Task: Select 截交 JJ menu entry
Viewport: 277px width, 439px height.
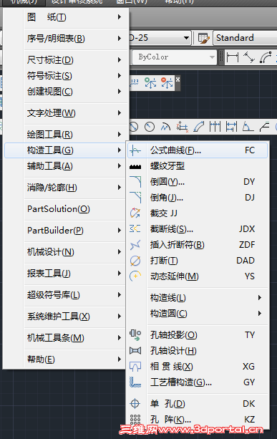Action: tap(198, 213)
